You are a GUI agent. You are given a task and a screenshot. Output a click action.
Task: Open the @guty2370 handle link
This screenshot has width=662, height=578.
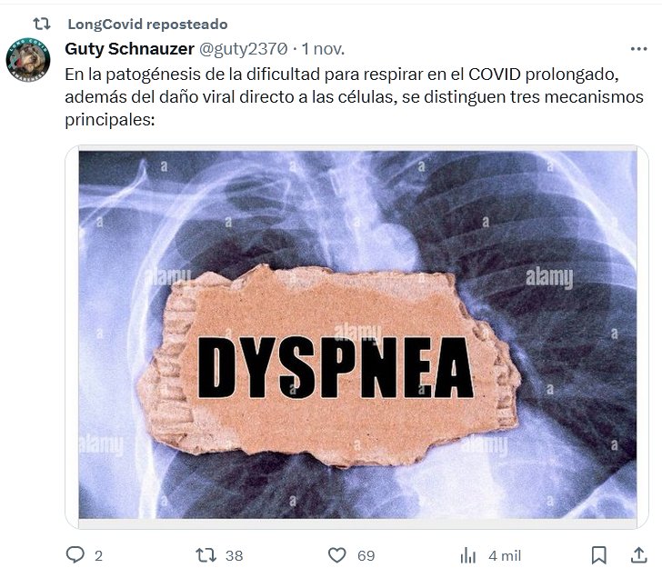tap(243, 49)
